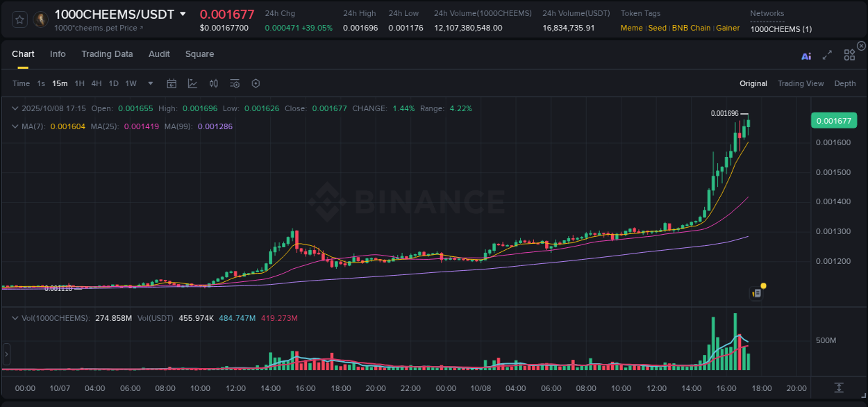Open the indicator list icon

point(234,83)
